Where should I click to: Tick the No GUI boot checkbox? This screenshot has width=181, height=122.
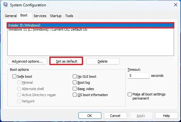point(75,76)
